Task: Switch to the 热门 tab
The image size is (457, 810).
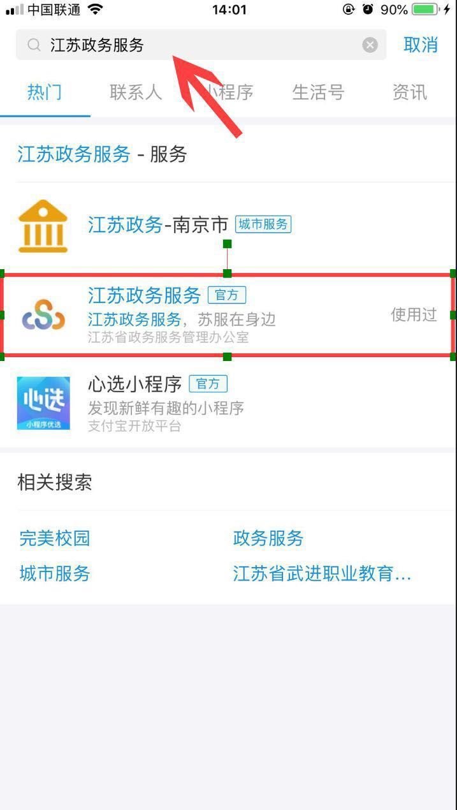Action: [45, 92]
